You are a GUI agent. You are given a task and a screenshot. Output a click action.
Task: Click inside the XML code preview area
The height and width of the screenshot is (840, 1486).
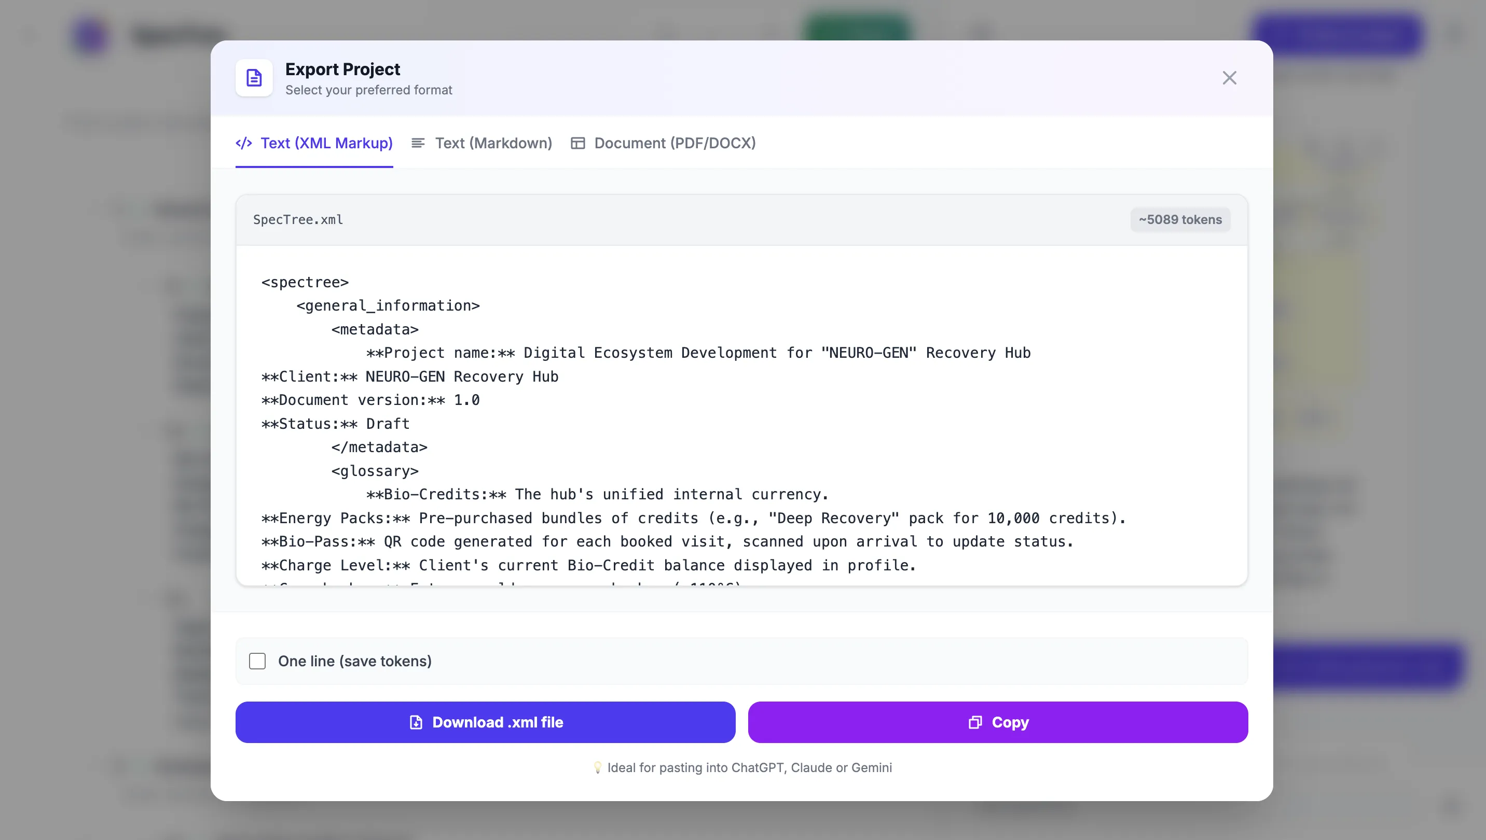(x=739, y=415)
